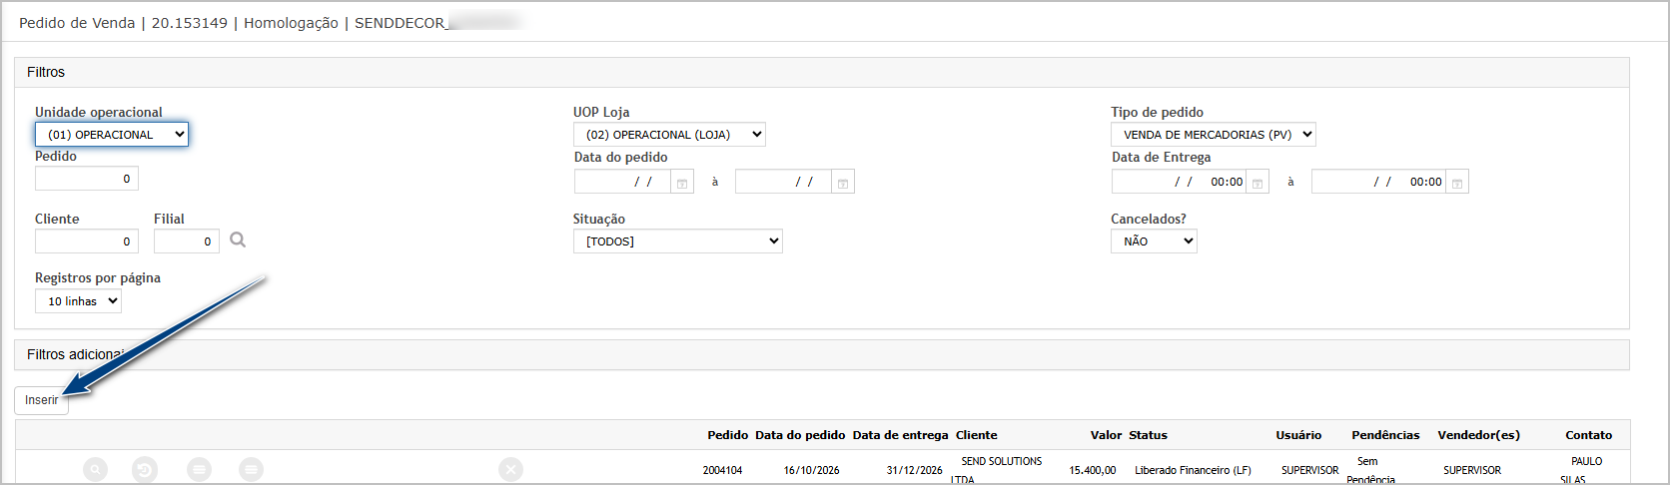
Task: Open calendar for Data de Entrega start
Action: pos(1257,183)
